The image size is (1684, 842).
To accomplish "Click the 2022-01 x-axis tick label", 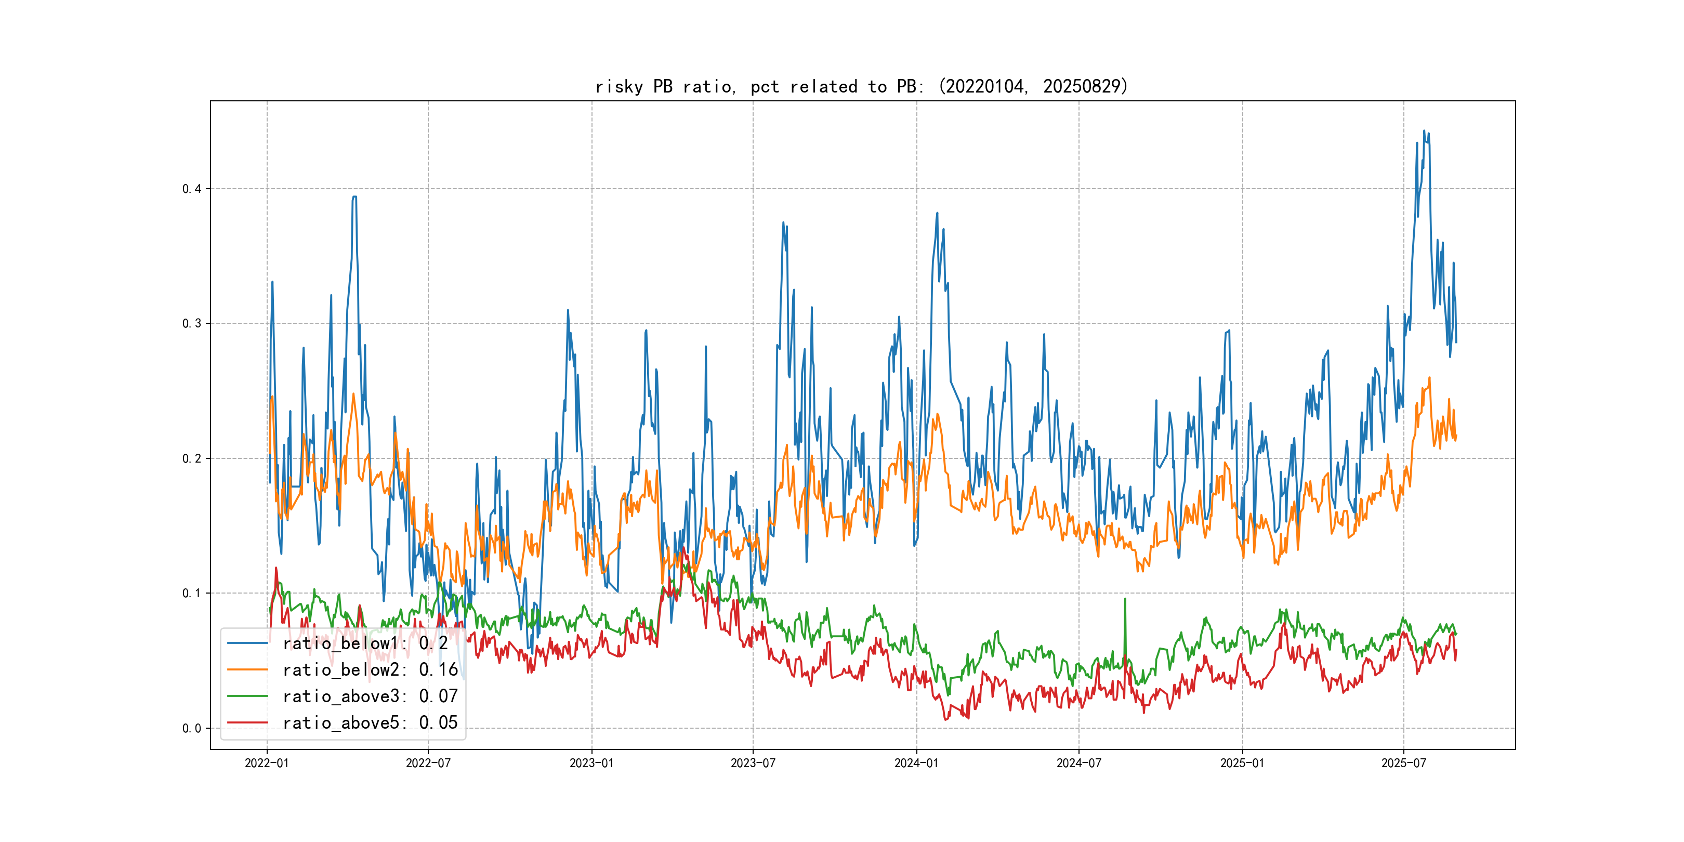I will point(267,763).
